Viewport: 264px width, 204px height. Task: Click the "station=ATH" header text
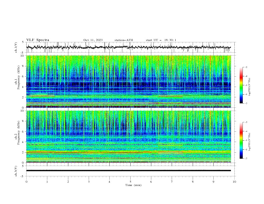124,40
